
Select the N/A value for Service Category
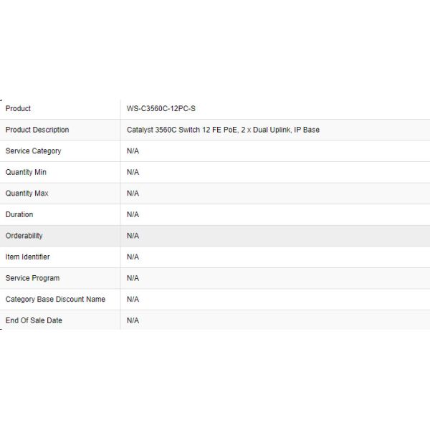pos(133,151)
